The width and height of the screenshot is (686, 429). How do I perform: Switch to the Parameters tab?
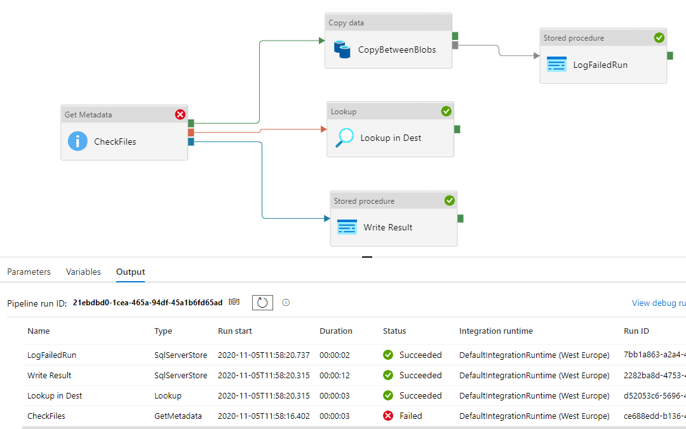tap(29, 272)
